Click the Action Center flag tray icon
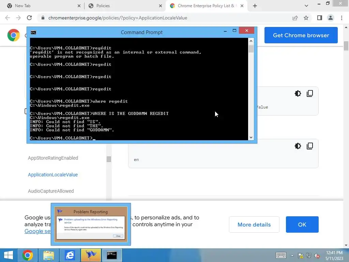Screen dimensions: 349x262 (301, 256)
